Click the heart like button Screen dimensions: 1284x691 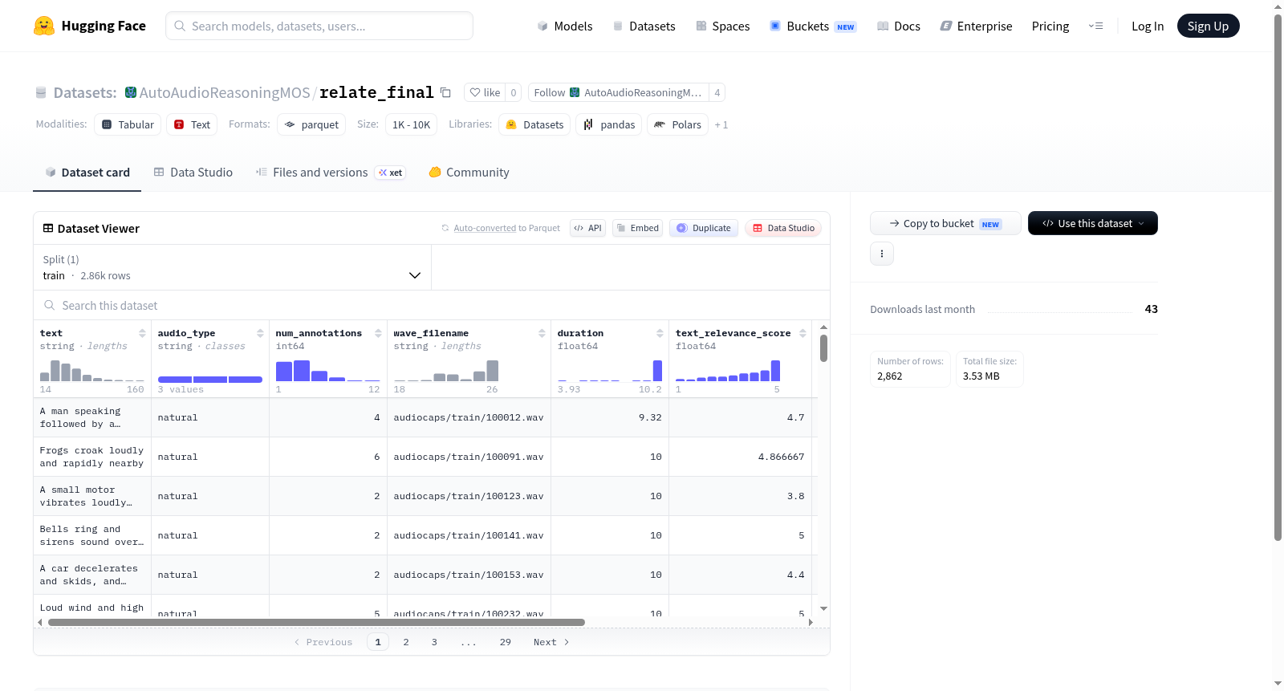tap(485, 92)
